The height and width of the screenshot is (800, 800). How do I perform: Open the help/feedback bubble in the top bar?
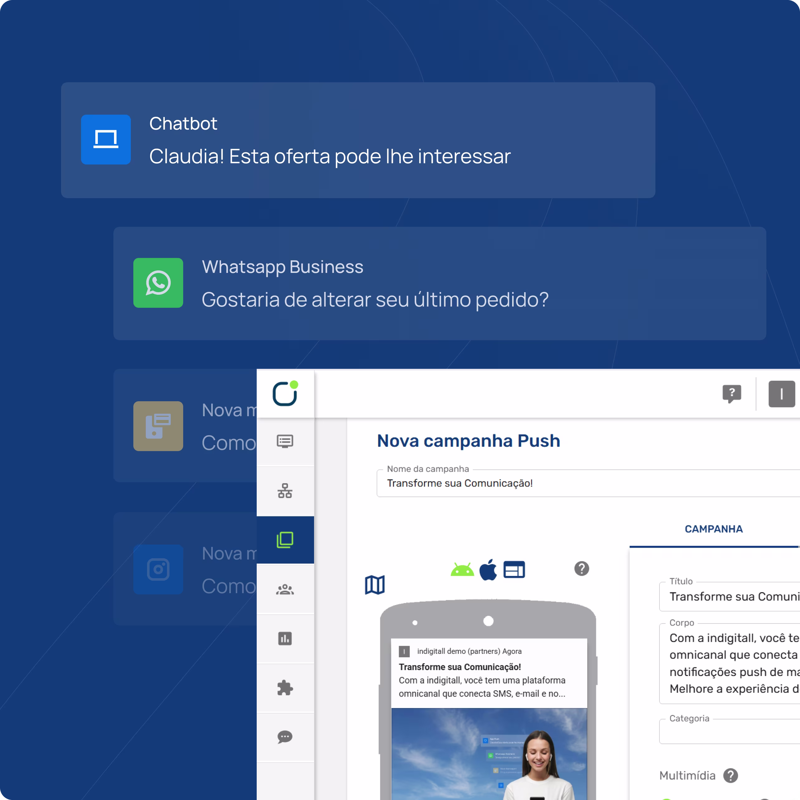(x=732, y=394)
